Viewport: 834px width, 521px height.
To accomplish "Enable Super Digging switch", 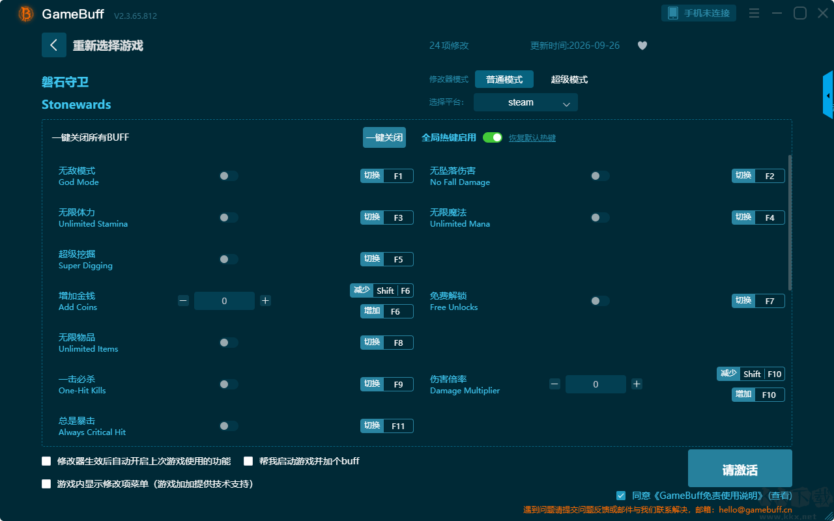I will click(229, 259).
